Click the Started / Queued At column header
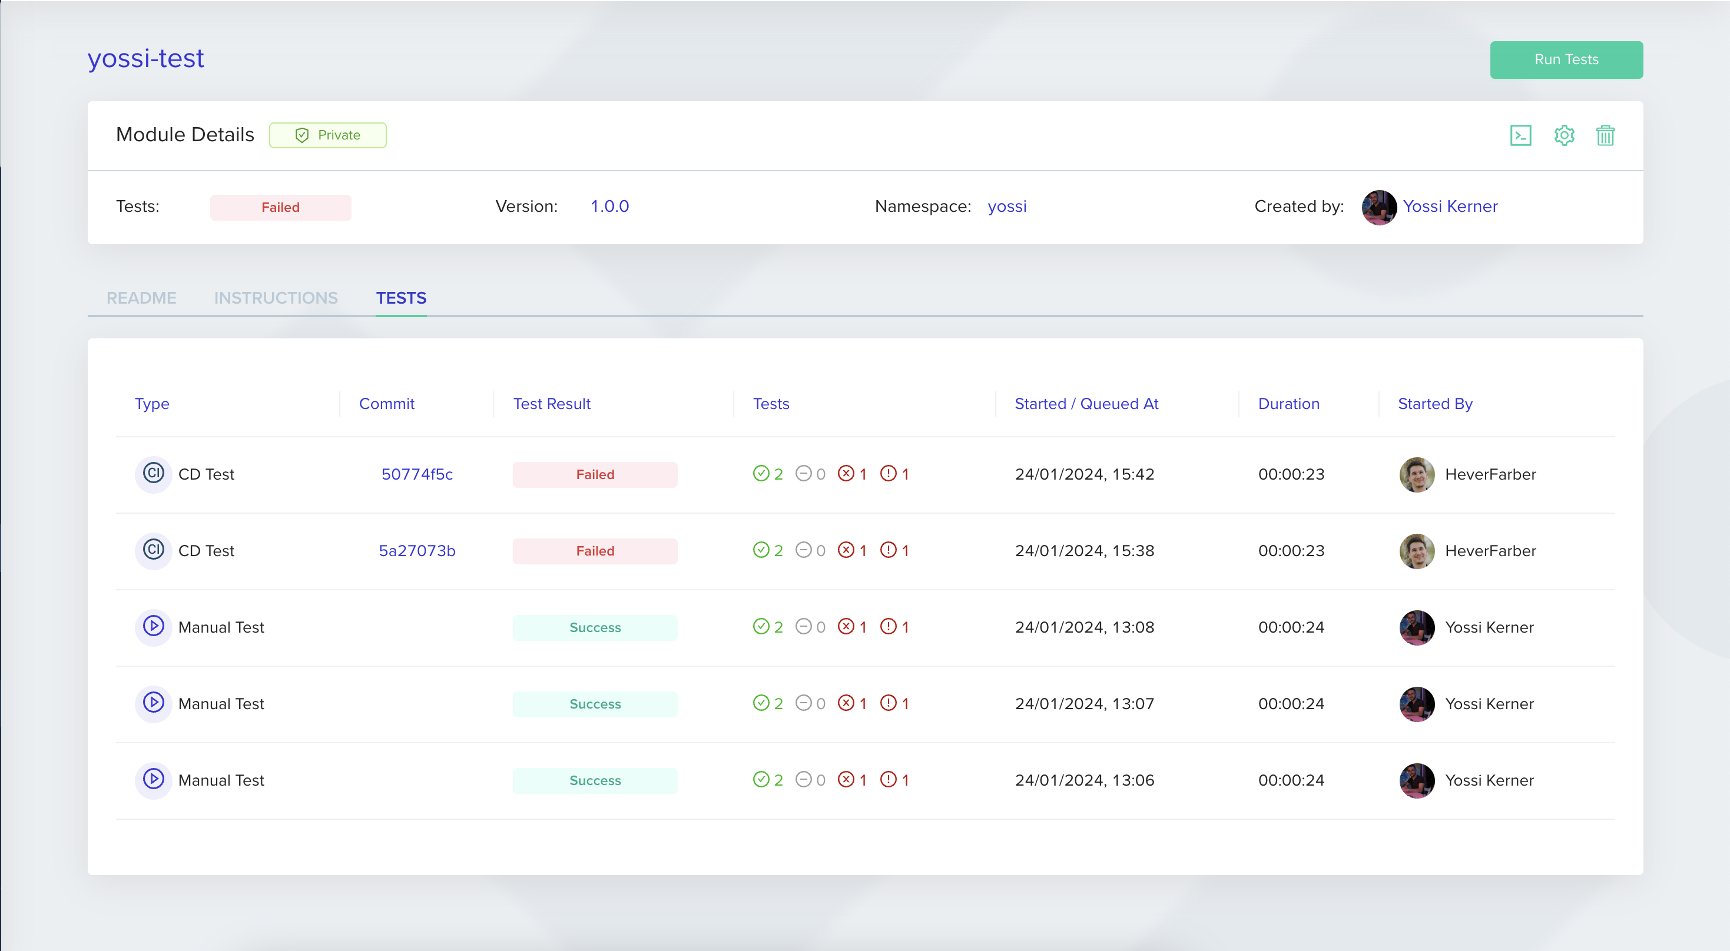 tap(1086, 404)
